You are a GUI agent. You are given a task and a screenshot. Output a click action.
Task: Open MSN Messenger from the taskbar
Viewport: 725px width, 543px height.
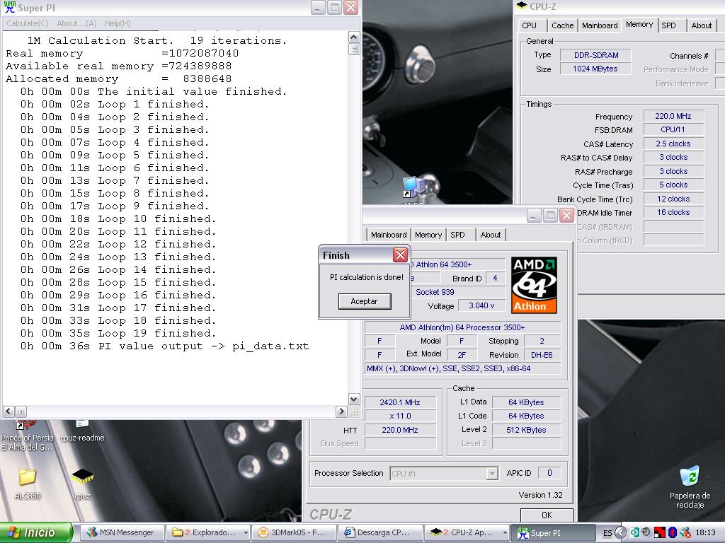pyautogui.click(x=121, y=533)
